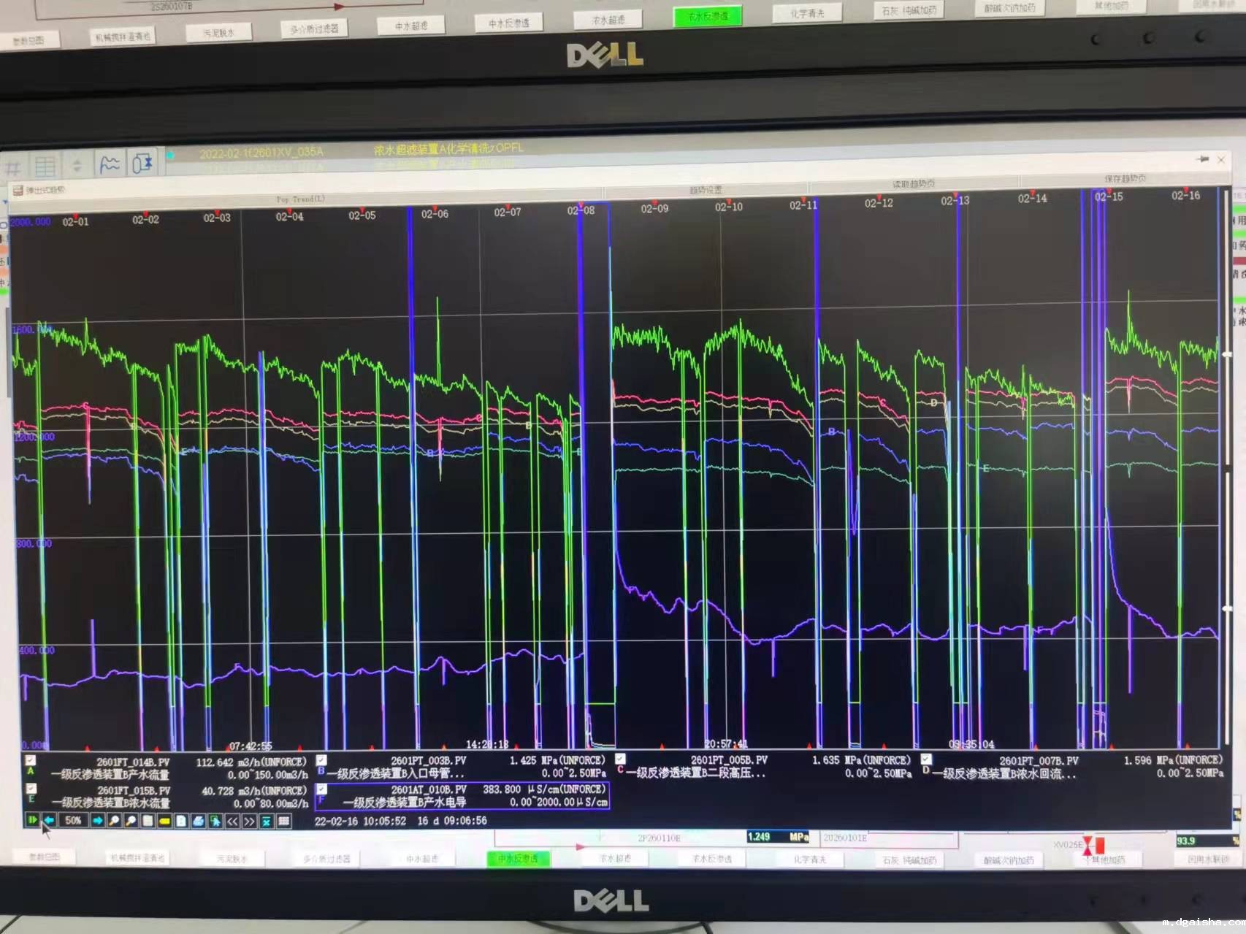Open the trend curve icon in top toolbar
Viewport: 1246px width, 934px height.
(x=110, y=164)
